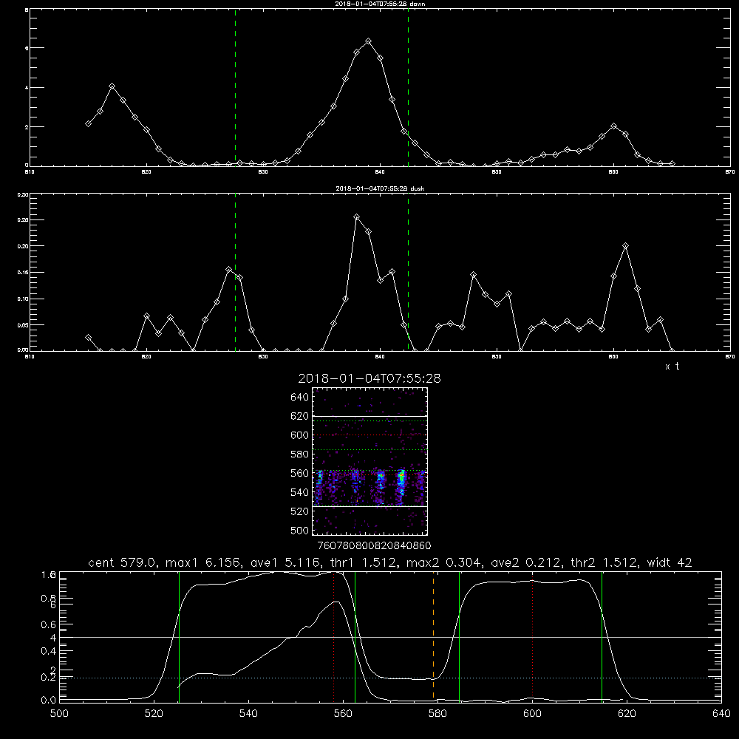Click the "560" label on the bottom plot x-axis
Viewport: 739px width, 739px height.
point(343,714)
